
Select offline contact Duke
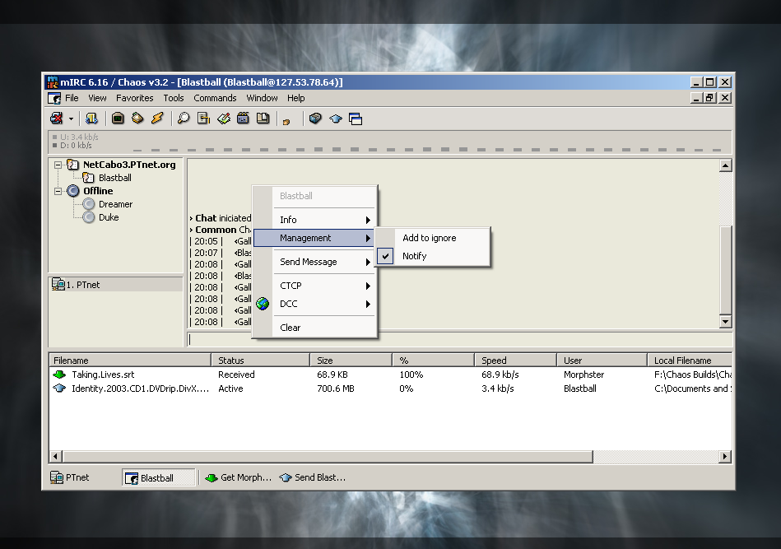[109, 217]
